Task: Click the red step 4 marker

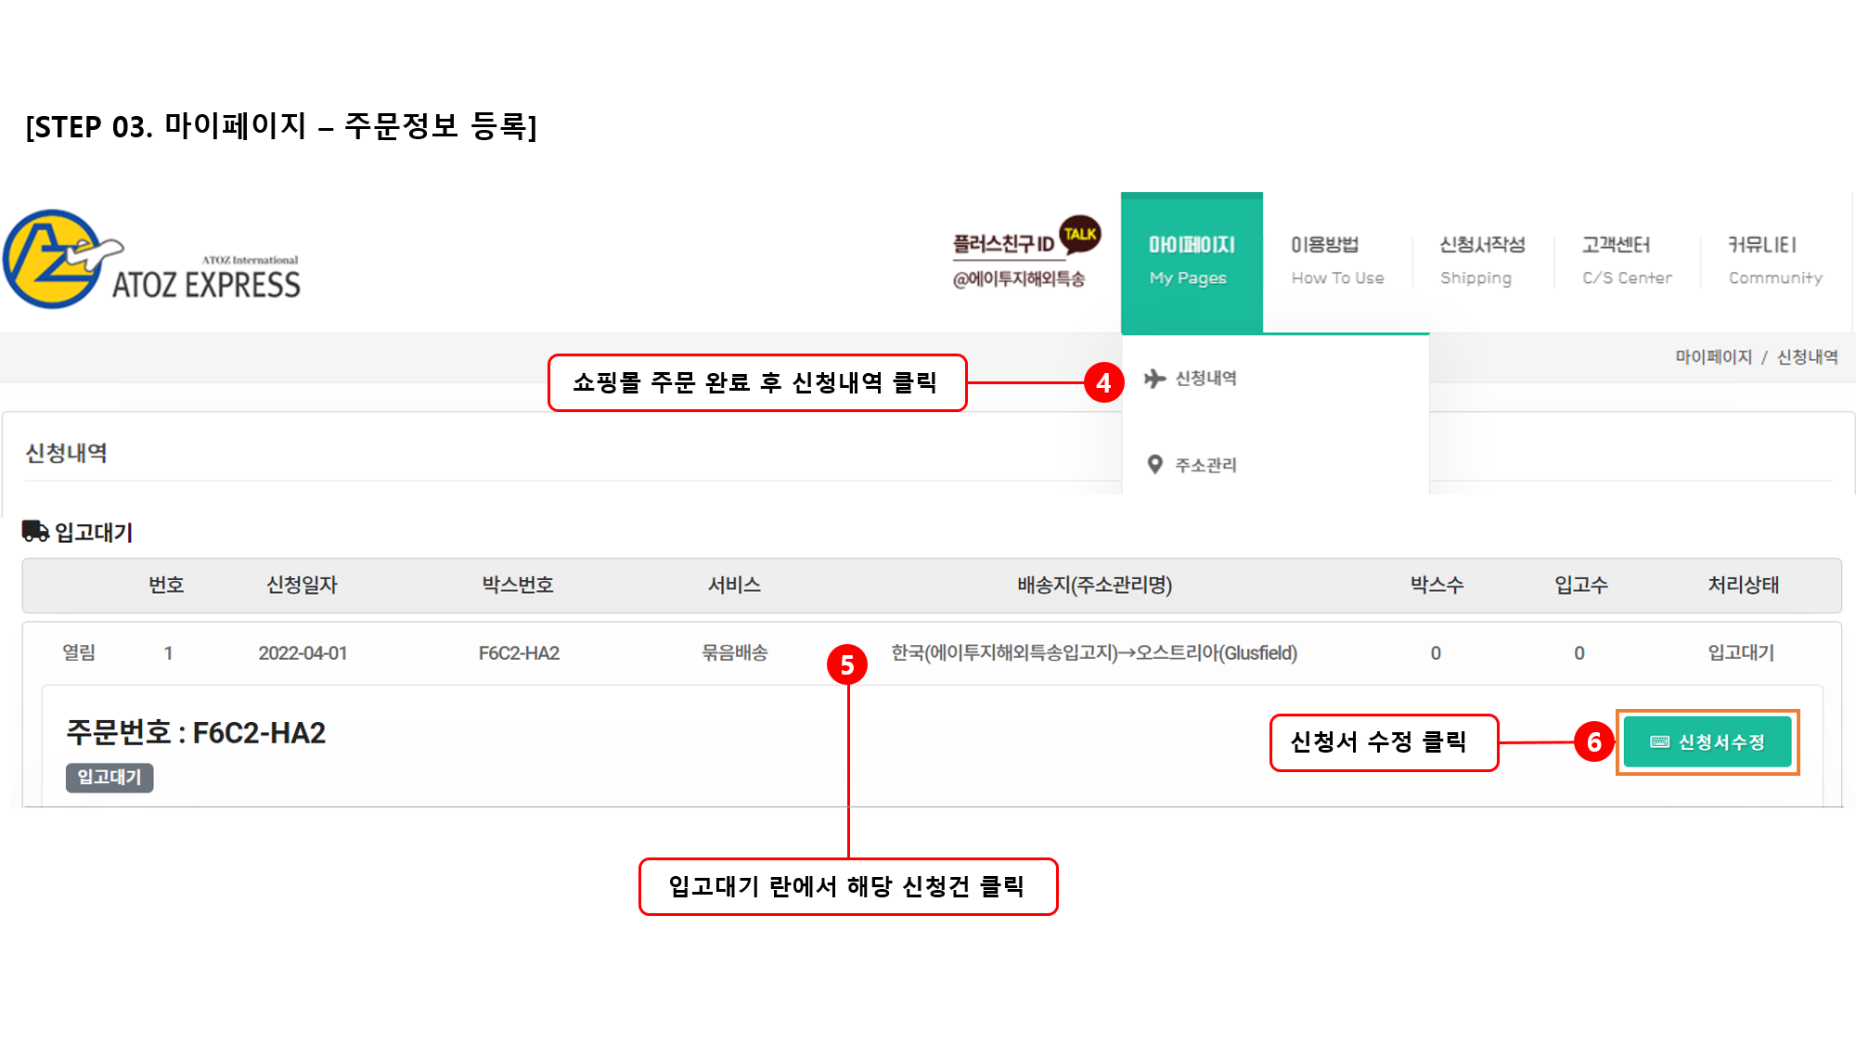Action: [1103, 382]
